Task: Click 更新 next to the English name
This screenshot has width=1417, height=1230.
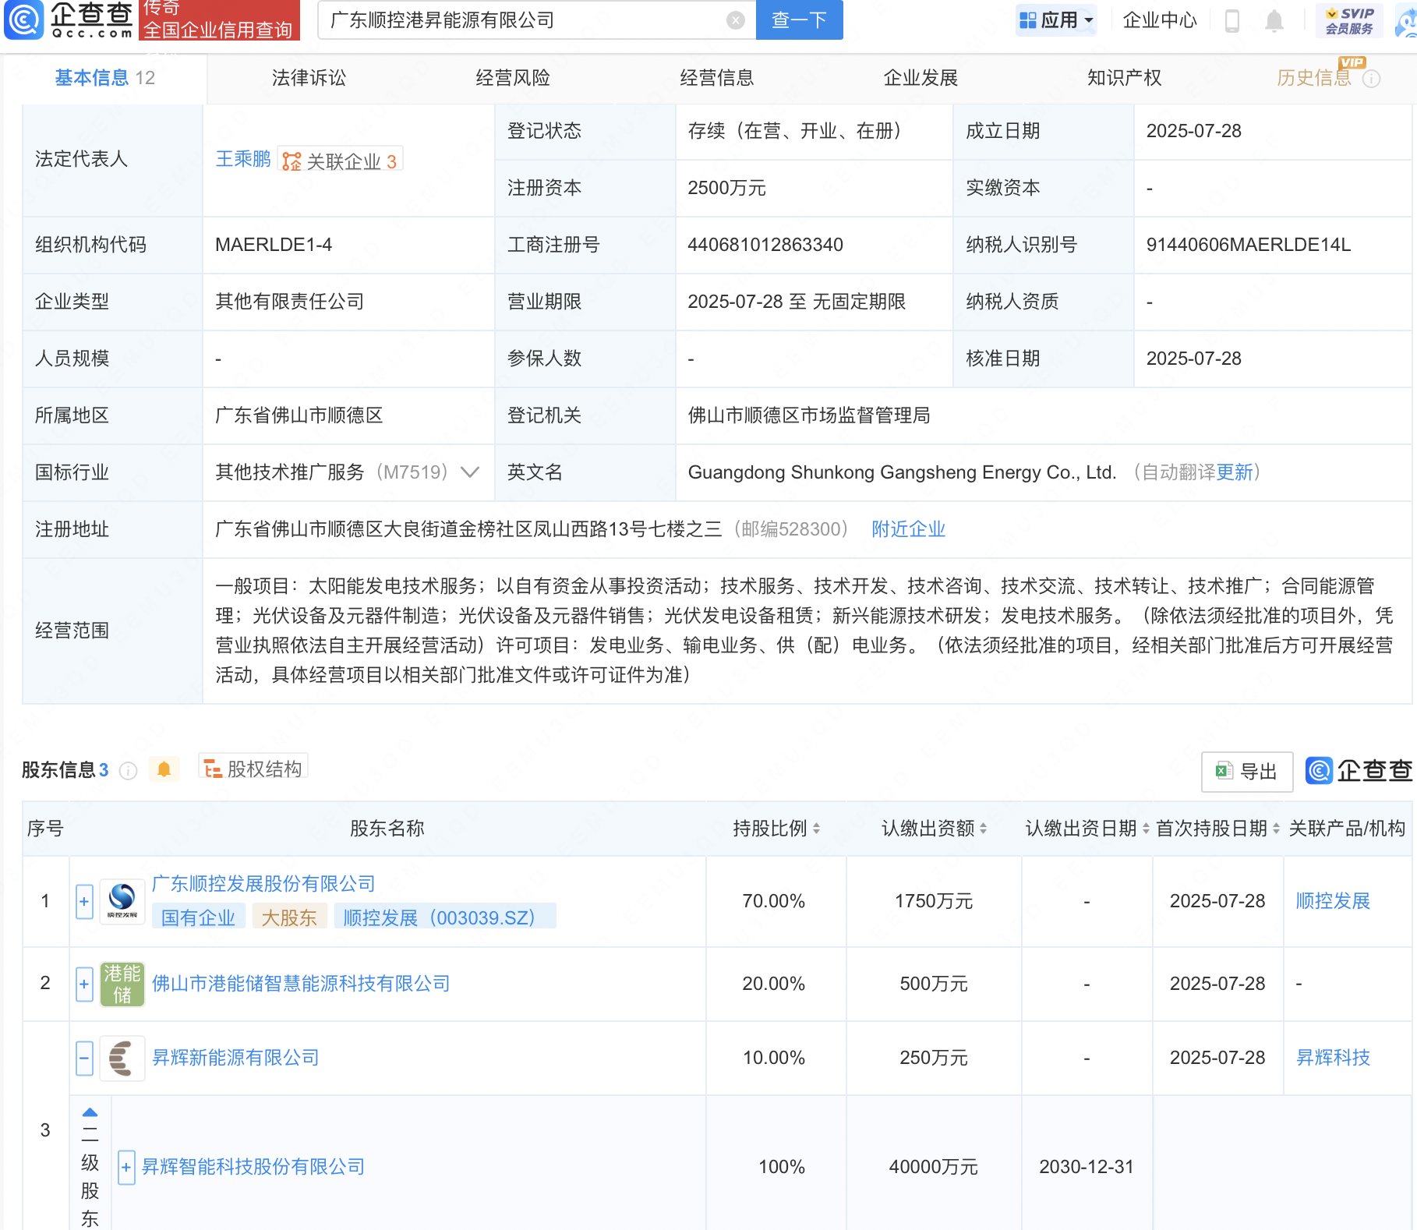Action: click(1235, 472)
